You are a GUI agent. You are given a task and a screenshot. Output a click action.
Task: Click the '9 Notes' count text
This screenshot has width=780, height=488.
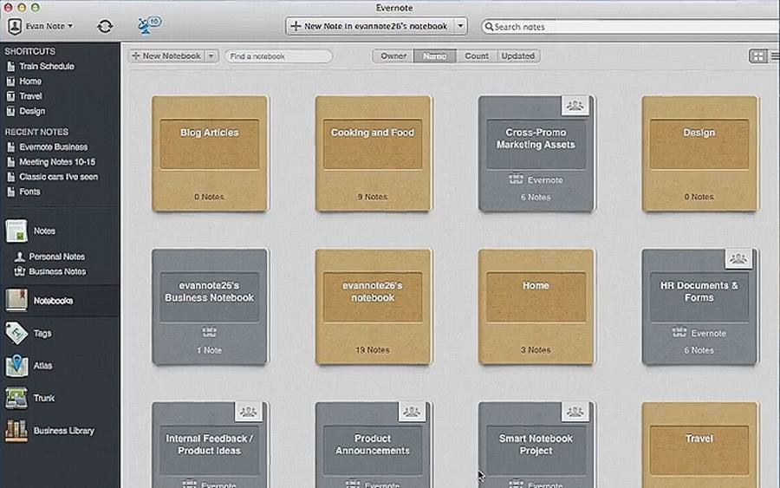(x=373, y=197)
